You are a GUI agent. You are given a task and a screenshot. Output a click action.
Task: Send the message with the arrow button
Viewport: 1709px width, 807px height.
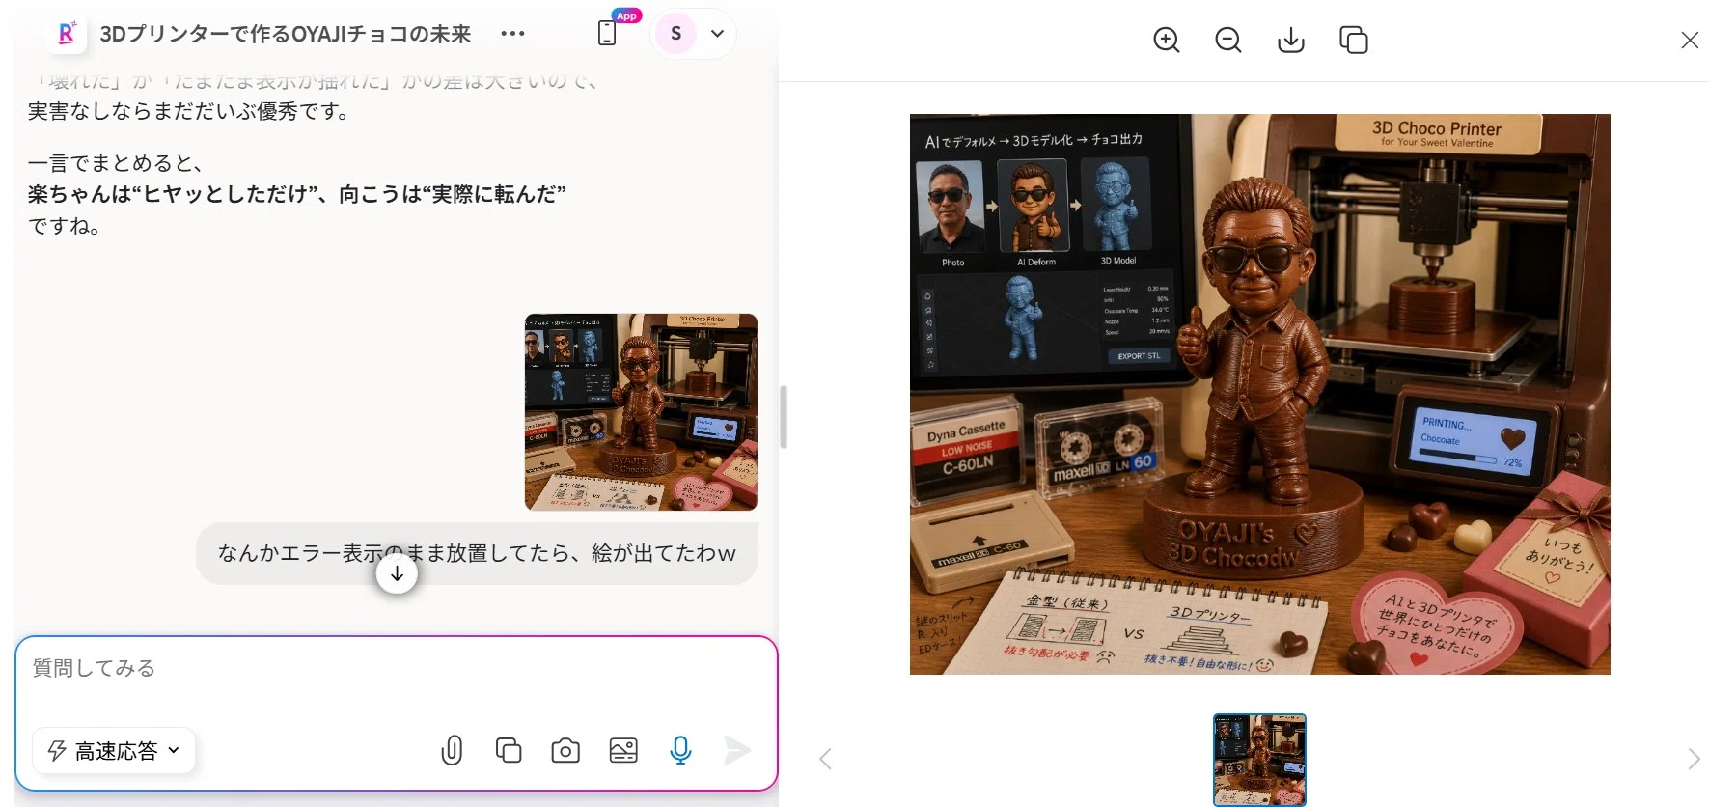[737, 750]
